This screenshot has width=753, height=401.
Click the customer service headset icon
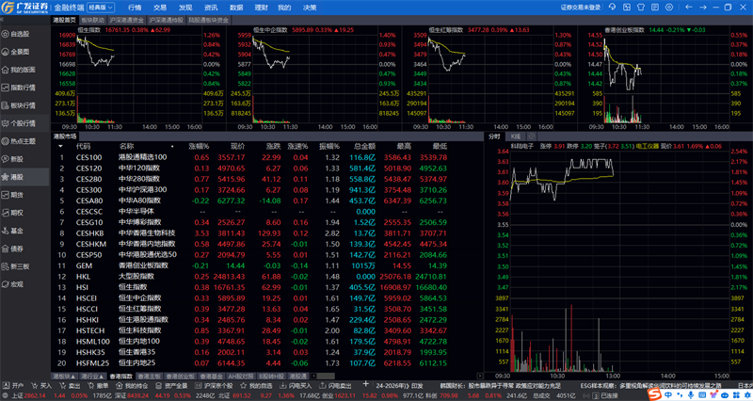(612, 8)
